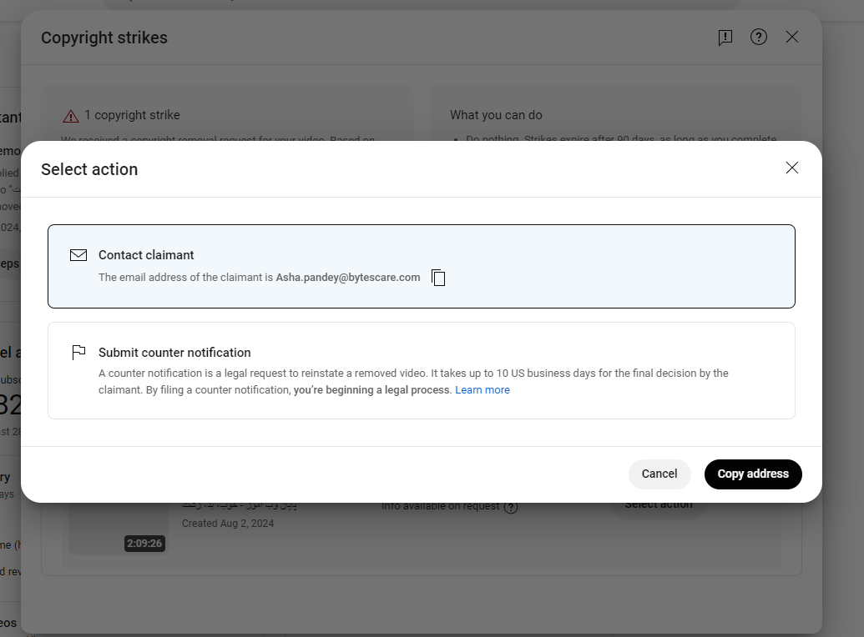Click the 'What you can do' heading

coord(496,115)
